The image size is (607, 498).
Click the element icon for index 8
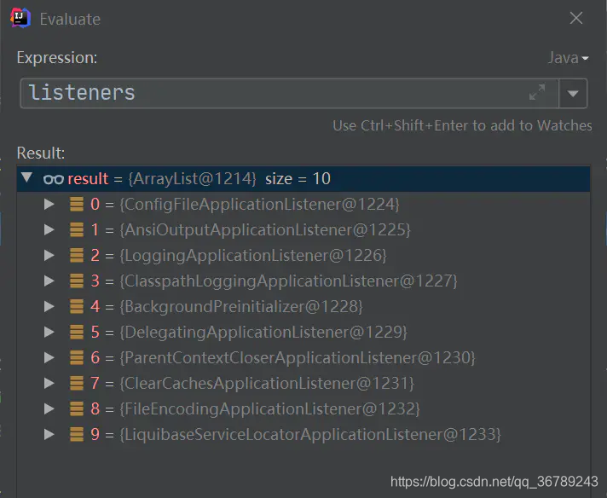[x=77, y=408]
